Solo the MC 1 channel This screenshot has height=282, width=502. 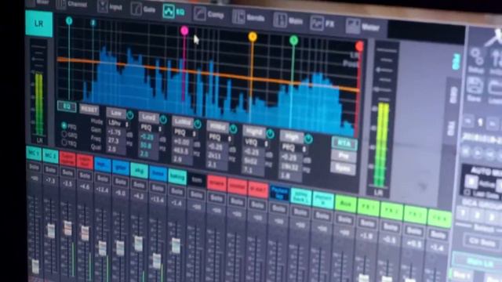coord(34,167)
